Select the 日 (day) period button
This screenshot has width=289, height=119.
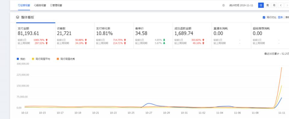pos(261,5)
